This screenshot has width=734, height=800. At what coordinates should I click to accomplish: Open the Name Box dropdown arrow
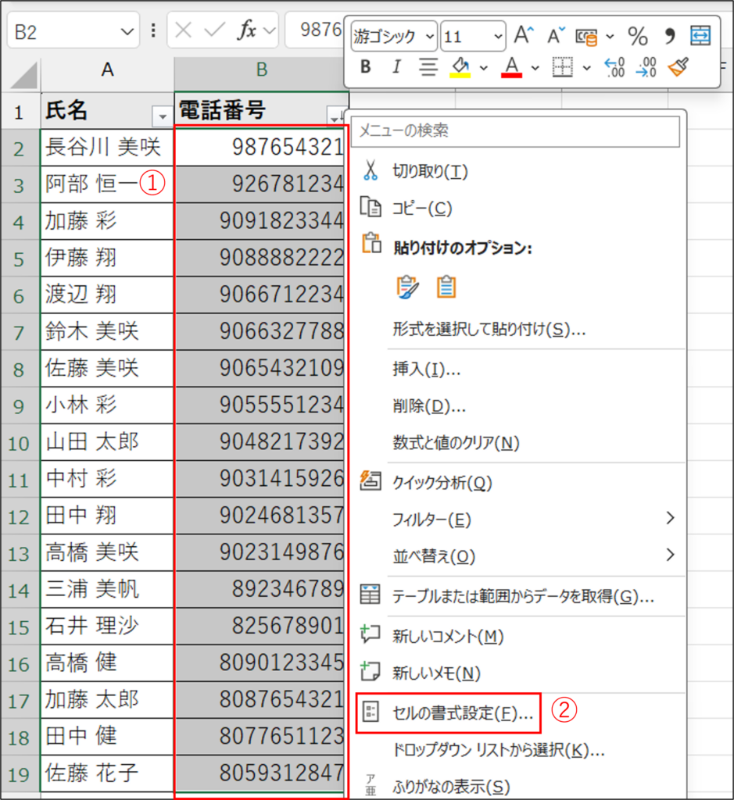[127, 31]
